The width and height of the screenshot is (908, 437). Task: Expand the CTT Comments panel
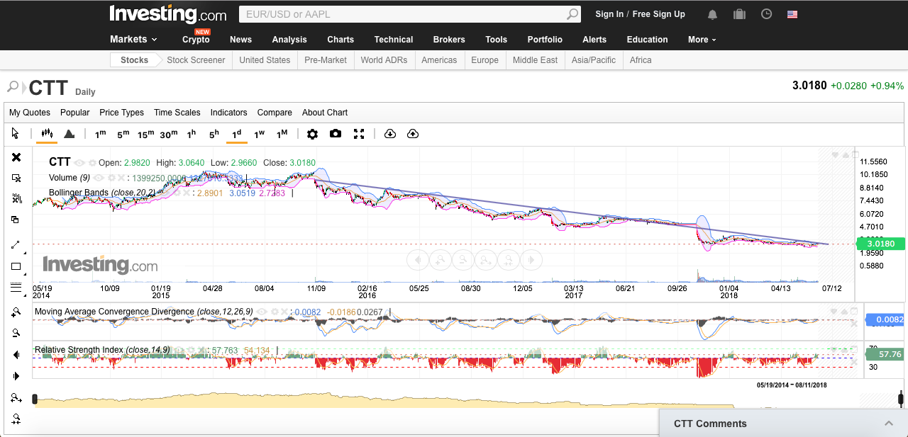click(888, 424)
